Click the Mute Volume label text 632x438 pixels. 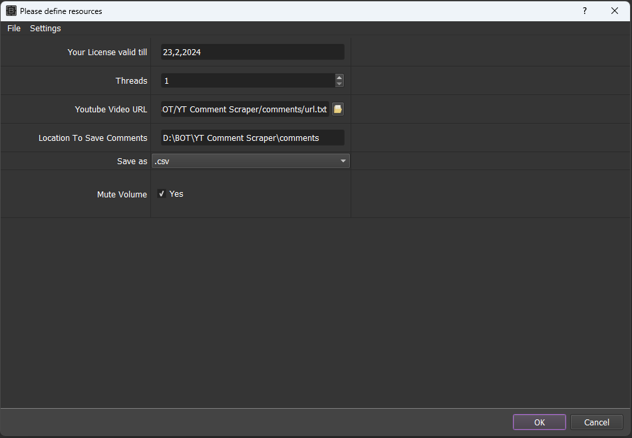122,195
